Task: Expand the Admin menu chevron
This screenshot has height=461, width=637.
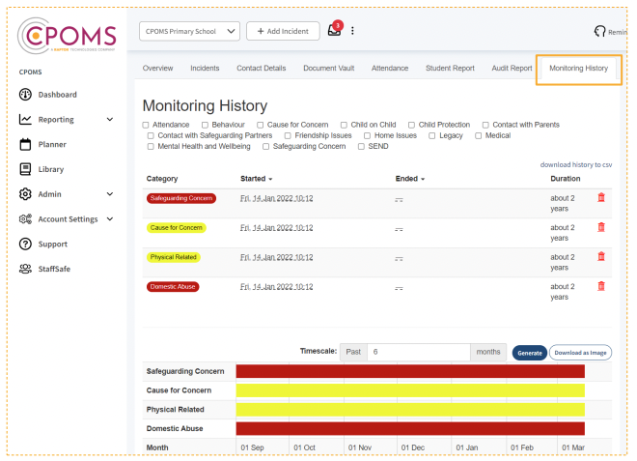Action: 110,194
